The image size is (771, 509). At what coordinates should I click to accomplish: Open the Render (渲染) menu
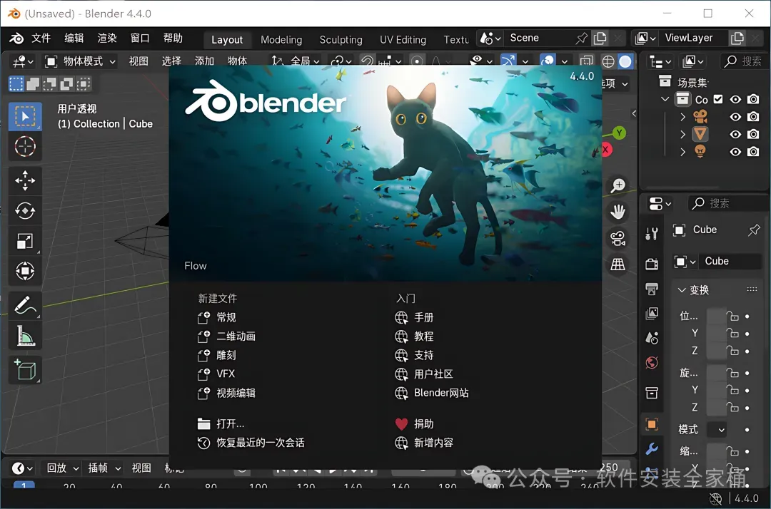106,38
